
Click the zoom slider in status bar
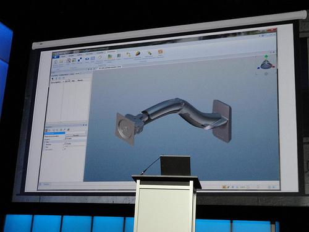pyautogui.click(x=258, y=187)
